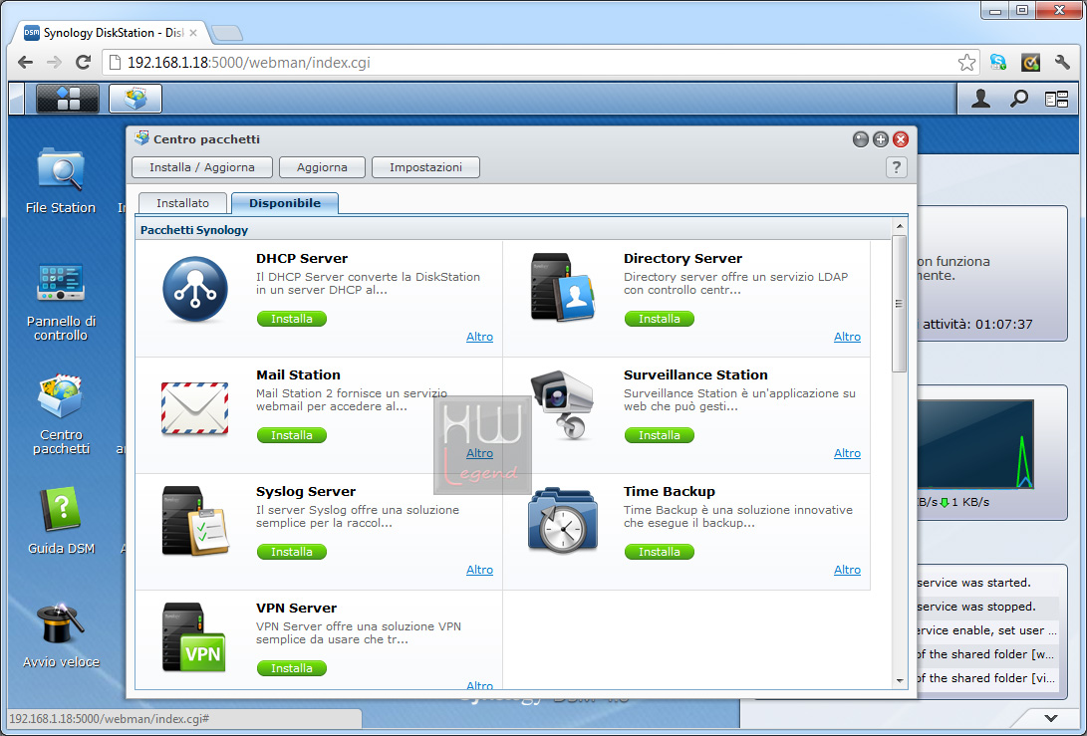Viewport: 1087px width, 736px height.
Task: Select Disponibile tab
Action: [285, 203]
